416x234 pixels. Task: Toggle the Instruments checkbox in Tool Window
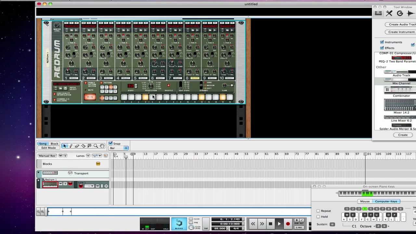(382, 42)
